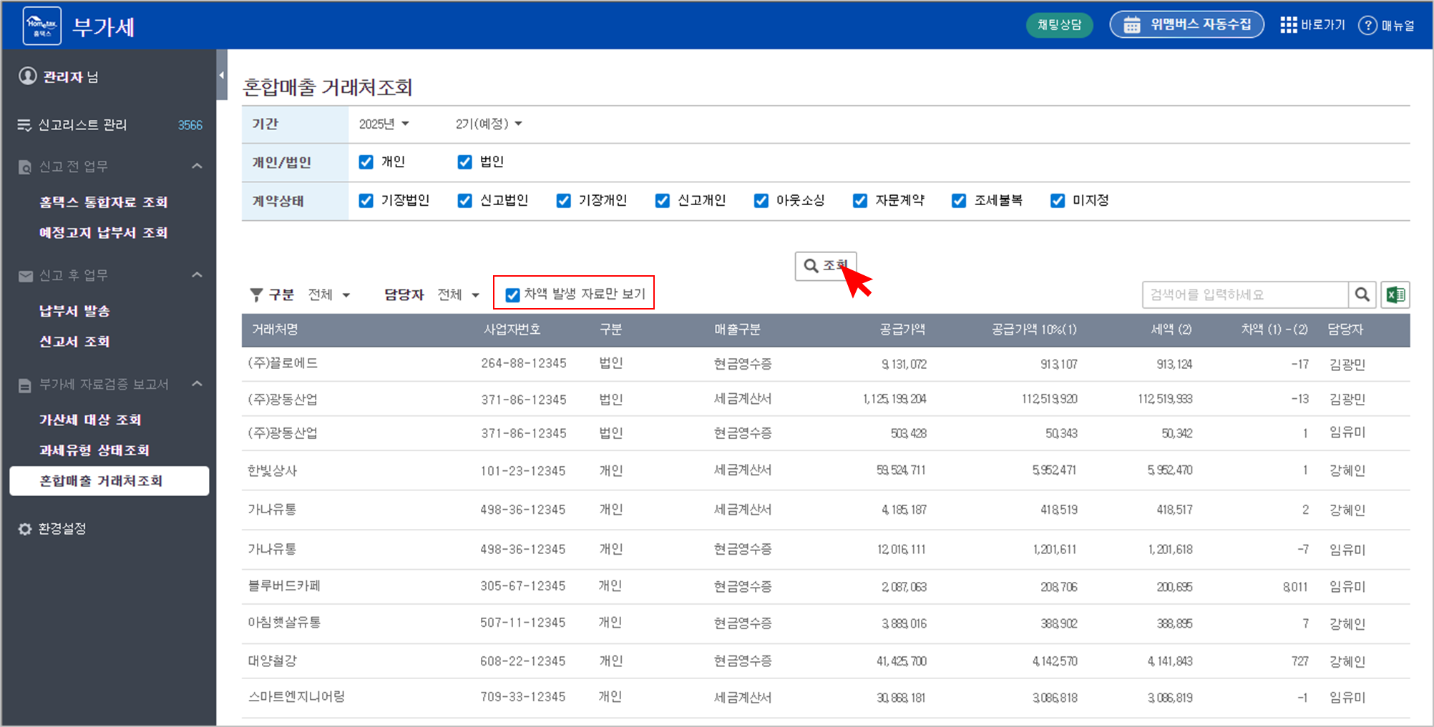
Task: Click the Excel export icon
Action: click(1395, 295)
